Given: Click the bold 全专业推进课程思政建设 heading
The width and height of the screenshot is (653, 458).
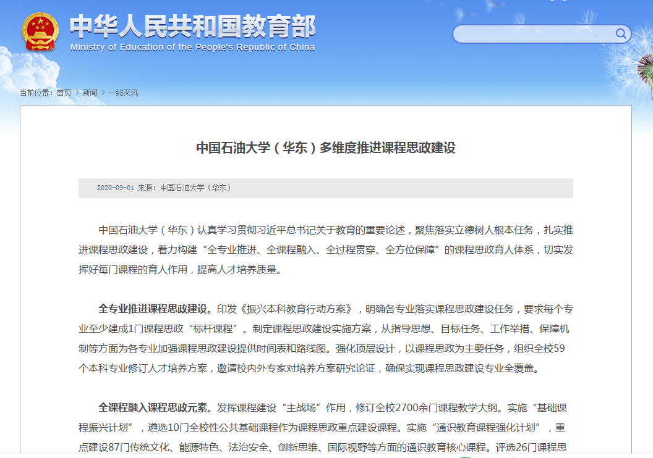Looking at the screenshot, I should click(155, 309).
